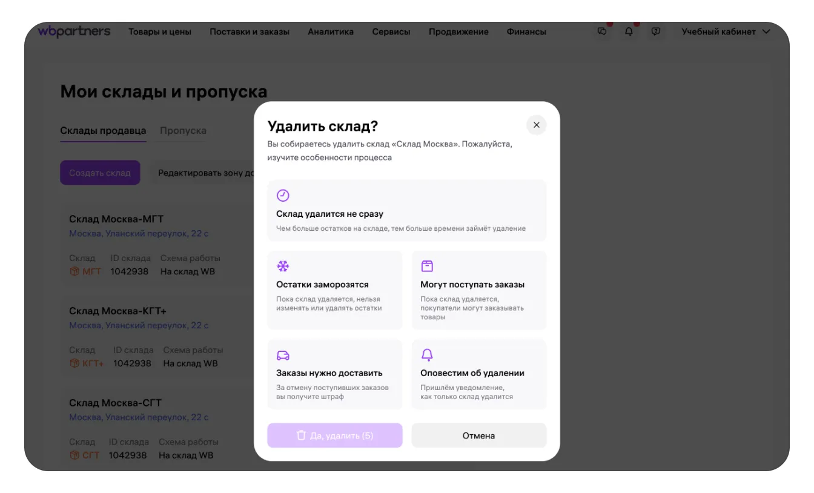Click the help question mark icon
Screen dimensions: 814x493
655,31
